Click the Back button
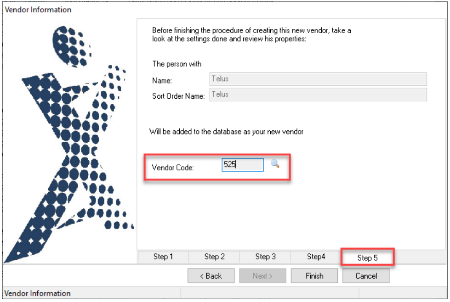The height and width of the screenshot is (302, 450). [211, 276]
